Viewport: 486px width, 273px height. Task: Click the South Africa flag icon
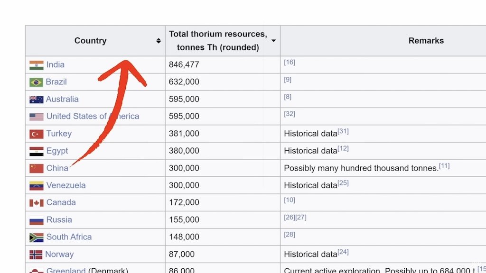[36, 237]
